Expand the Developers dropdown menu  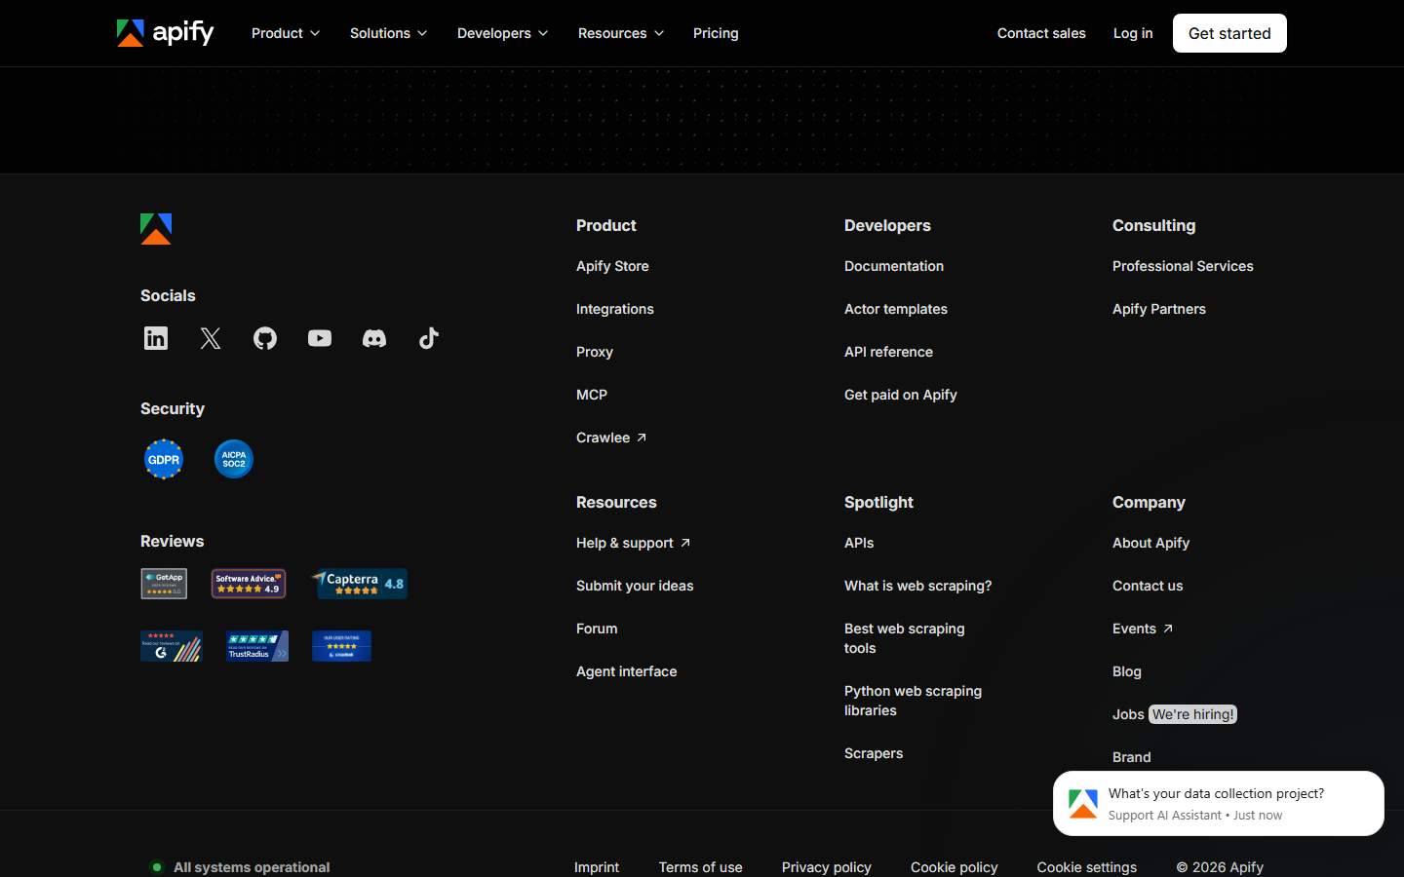503,33
